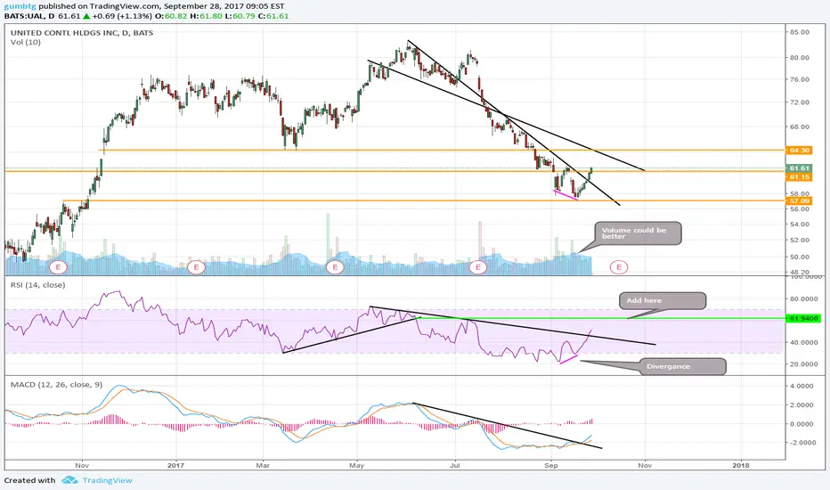Click the 50.00 price axis label
Image resolution: width=830 pixels, height=490 pixels.
tap(800, 257)
